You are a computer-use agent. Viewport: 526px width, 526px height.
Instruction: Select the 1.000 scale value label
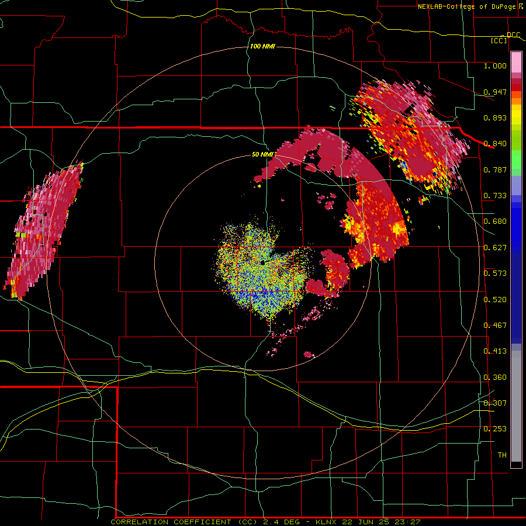point(495,65)
